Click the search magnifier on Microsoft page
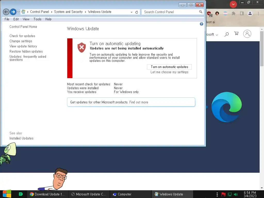 pyautogui.click(x=227, y=34)
